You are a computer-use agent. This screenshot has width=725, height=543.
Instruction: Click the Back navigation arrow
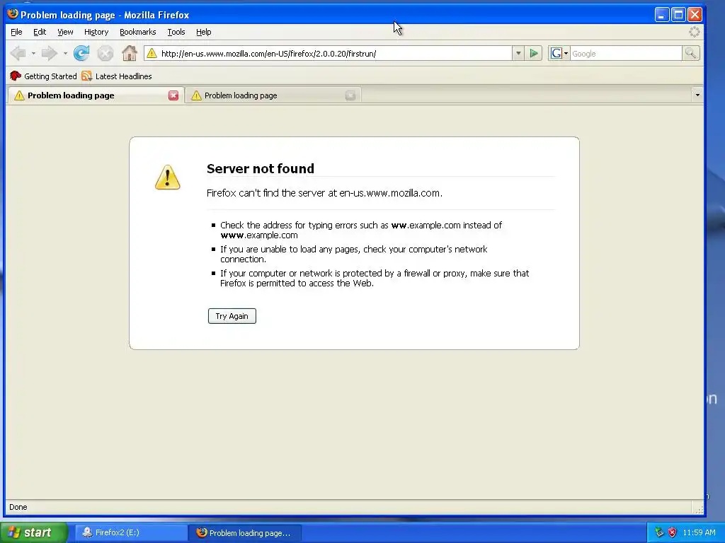coord(18,54)
